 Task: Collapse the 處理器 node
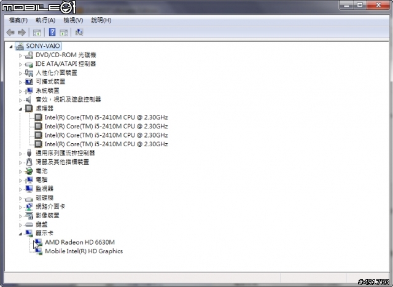click(20, 109)
